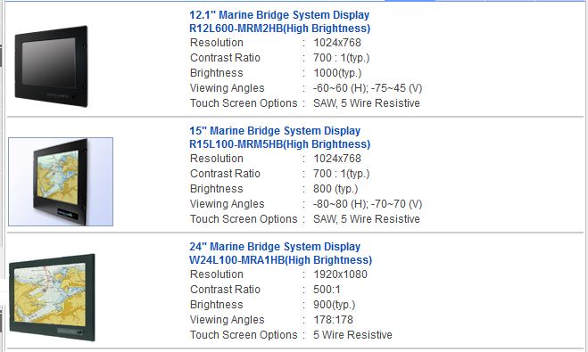Click the 800 (typ.) brightness value
This screenshot has width=588, height=352.
[335, 189]
